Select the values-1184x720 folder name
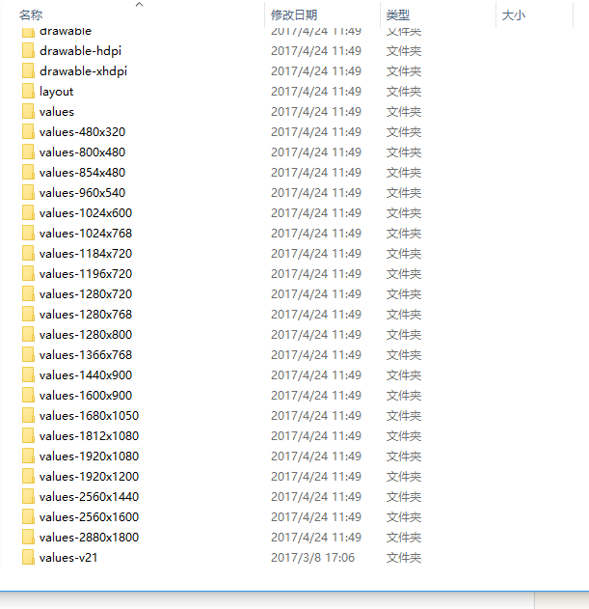Screen dimensions: 589x609 point(86,253)
